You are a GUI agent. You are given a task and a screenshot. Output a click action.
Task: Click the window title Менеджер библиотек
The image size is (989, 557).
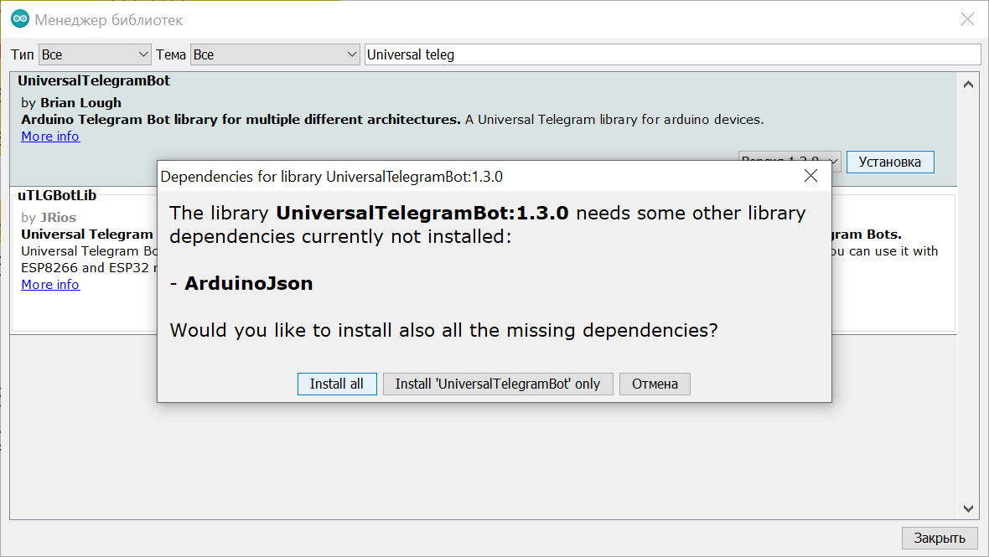[108, 20]
